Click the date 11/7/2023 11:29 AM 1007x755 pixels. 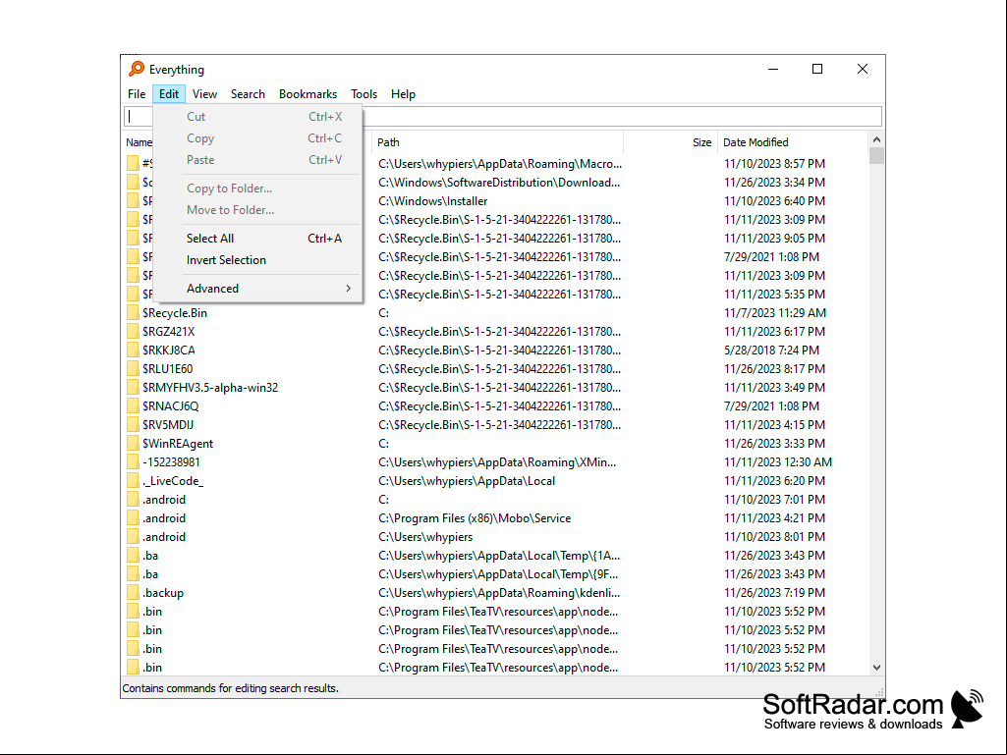(775, 312)
